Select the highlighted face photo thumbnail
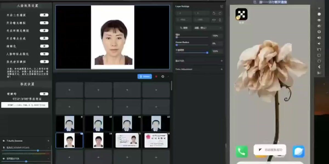Viewport: 329px width, 164px height. click(x=69, y=140)
